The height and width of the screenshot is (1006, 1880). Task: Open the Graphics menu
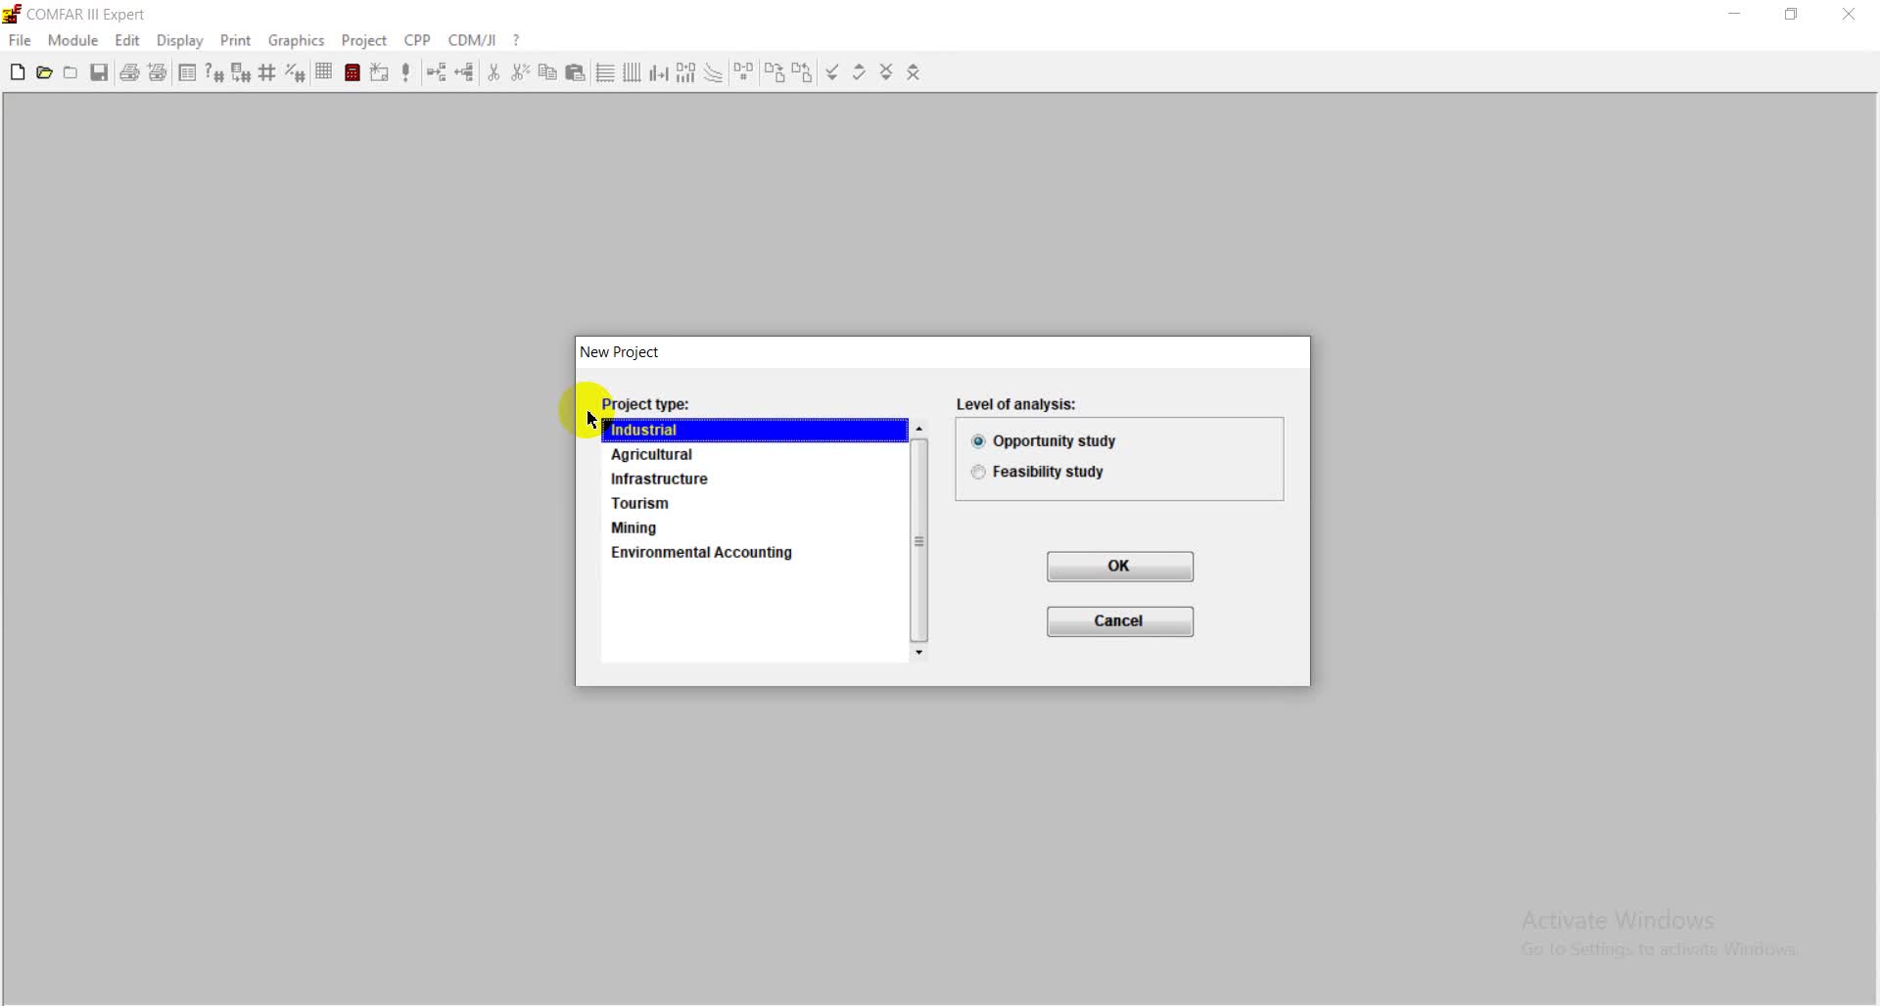(296, 40)
